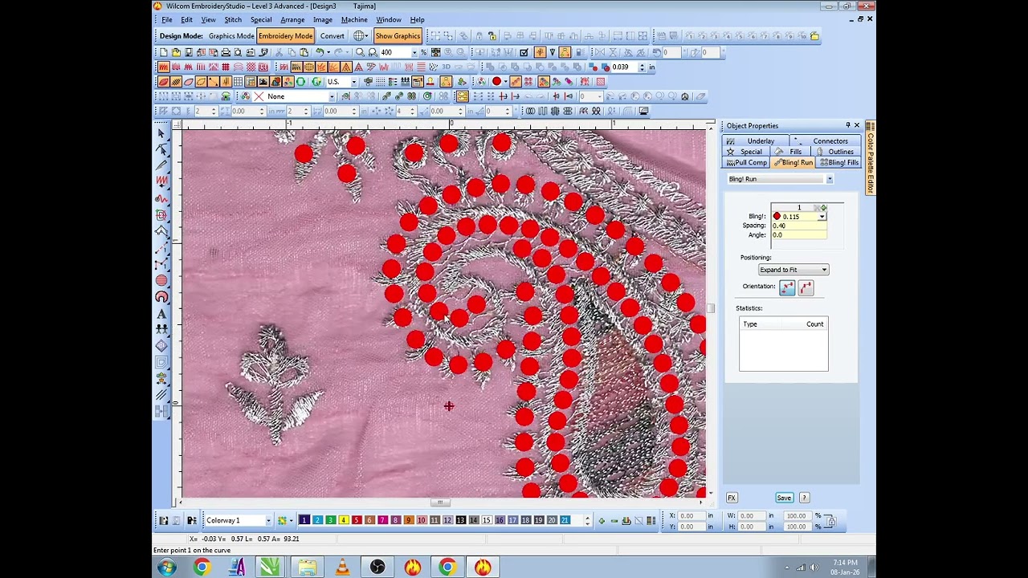Choose the red zigzag stitch tool
The height and width of the screenshot is (578, 1028).
coord(161,182)
